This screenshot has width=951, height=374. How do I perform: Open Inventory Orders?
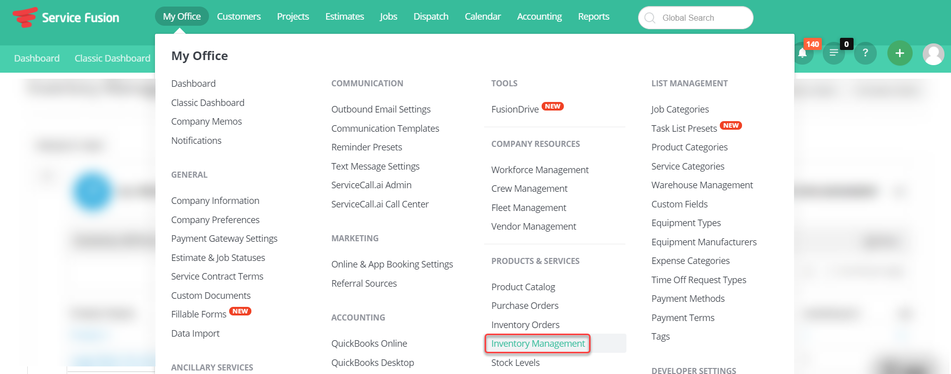(x=525, y=325)
